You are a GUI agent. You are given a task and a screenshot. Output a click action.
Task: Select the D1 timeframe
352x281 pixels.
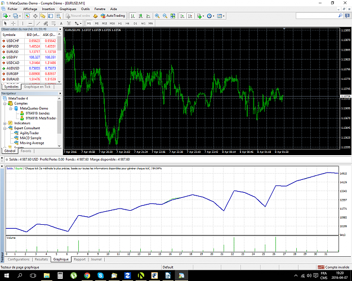[x=135, y=23]
